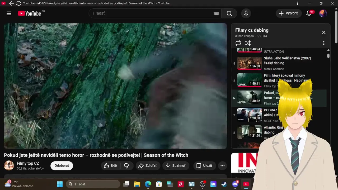Open the PODRAZ 1:20:58 thumbnail
The width and height of the screenshot is (338, 190).
(249, 115)
